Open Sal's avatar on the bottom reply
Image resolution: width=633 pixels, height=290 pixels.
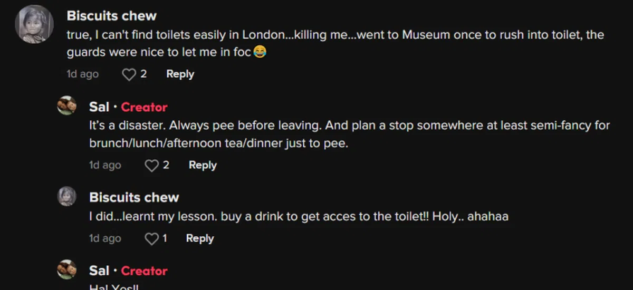[67, 269]
